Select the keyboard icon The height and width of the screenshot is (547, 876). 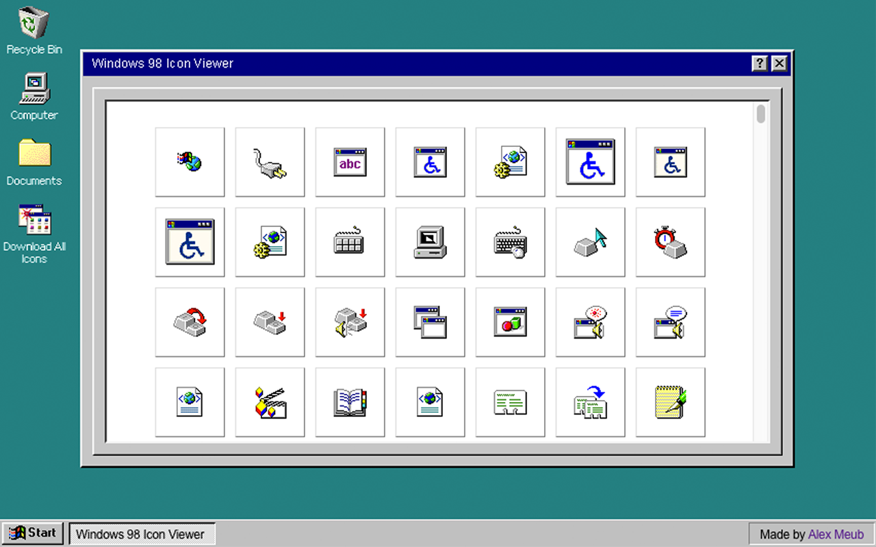[350, 242]
